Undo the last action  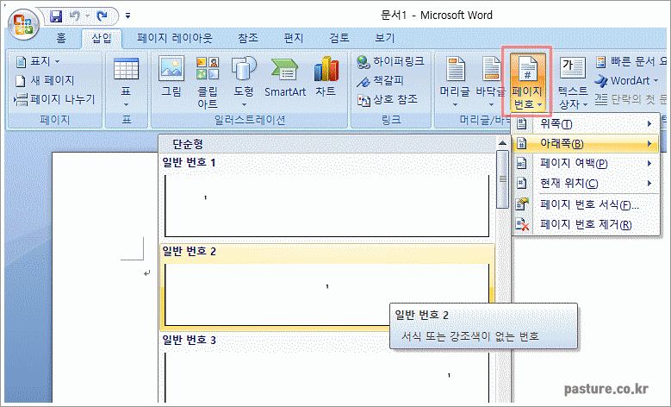pos(75,16)
